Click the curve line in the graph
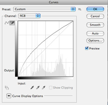 pyautogui.click(x=45, y=40)
